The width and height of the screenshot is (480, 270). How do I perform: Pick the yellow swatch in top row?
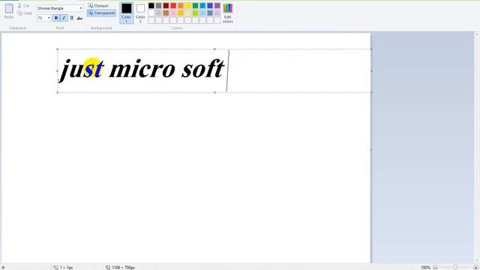click(x=188, y=5)
